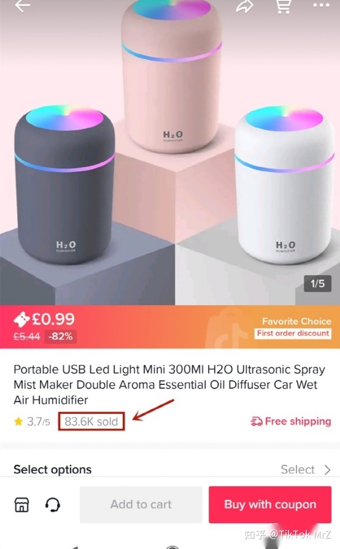Share this product via the share arrow
Screen dimensions: 340x549
pos(244,6)
